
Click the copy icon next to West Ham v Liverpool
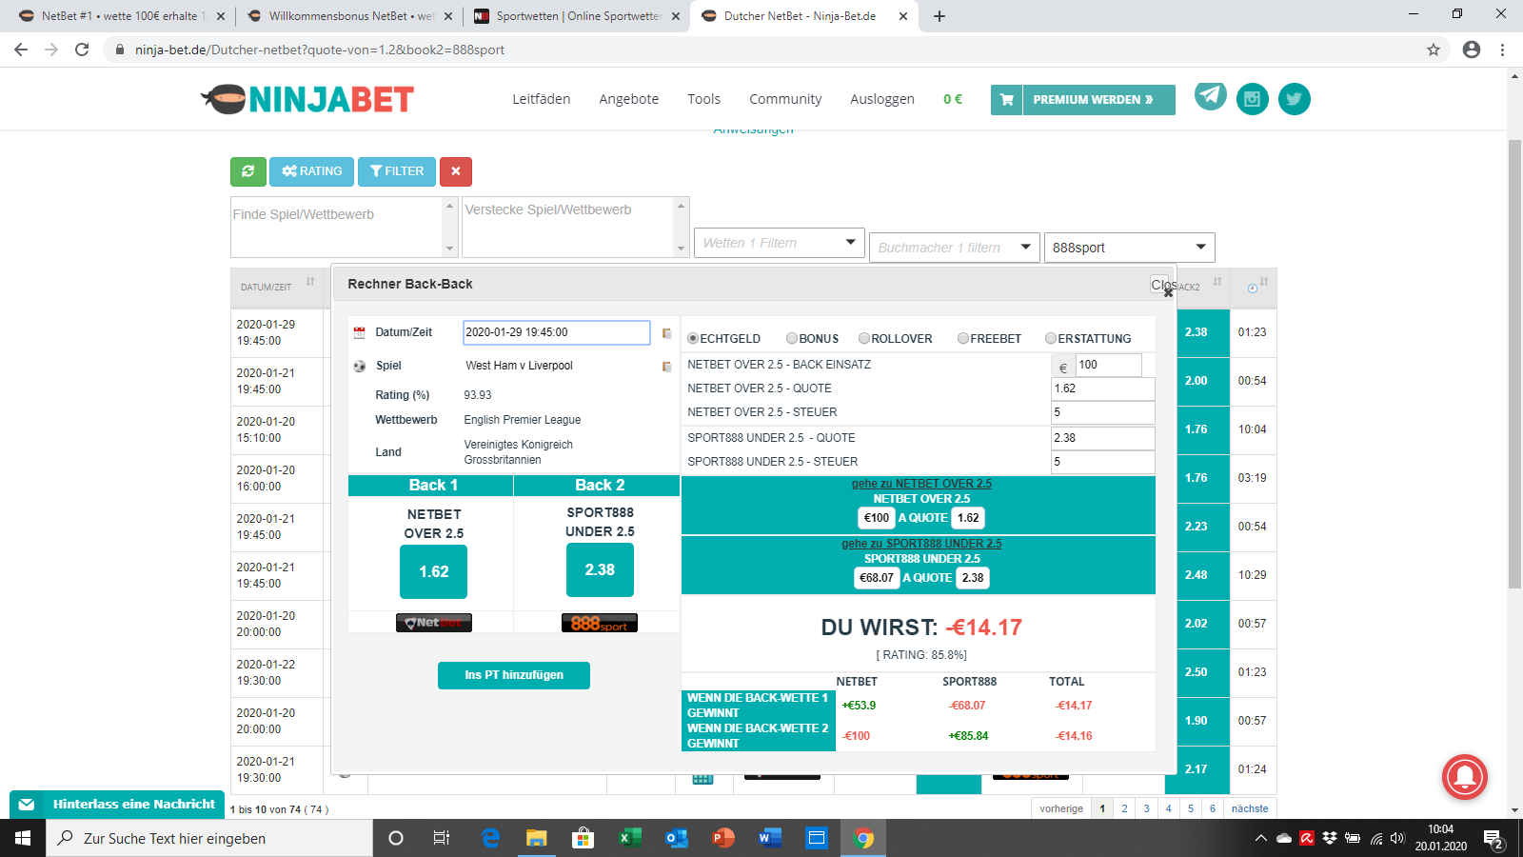click(667, 367)
